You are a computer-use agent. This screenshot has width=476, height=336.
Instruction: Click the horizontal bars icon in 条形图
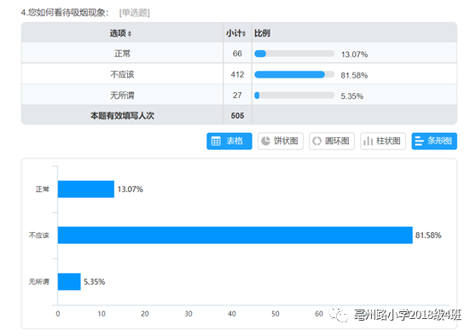pos(419,142)
